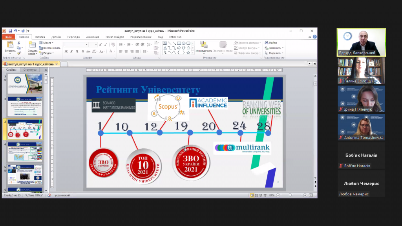This screenshot has height=226, width=402.
Task: Toggle bold (Ж) formatting
Action: (66, 51)
